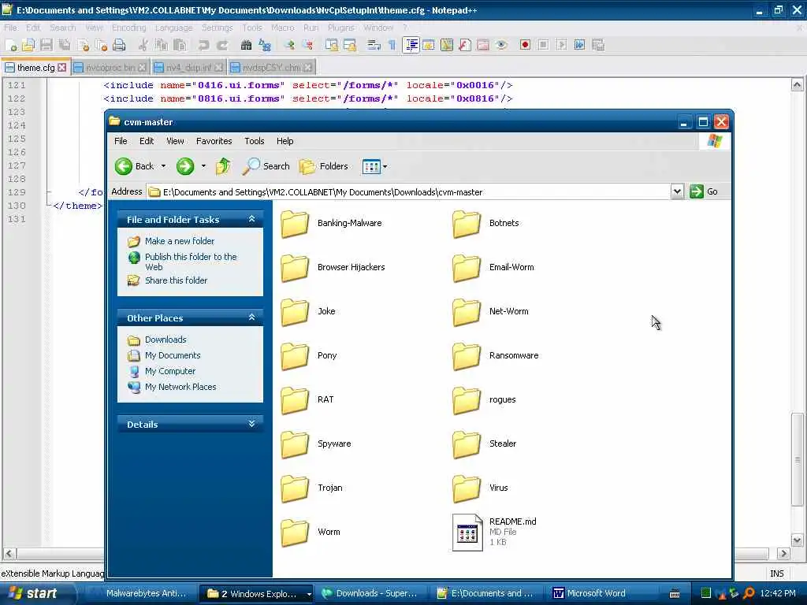Expand the Address bar dropdown arrow
Screen dimensions: 807x605
pyautogui.click(x=677, y=191)
